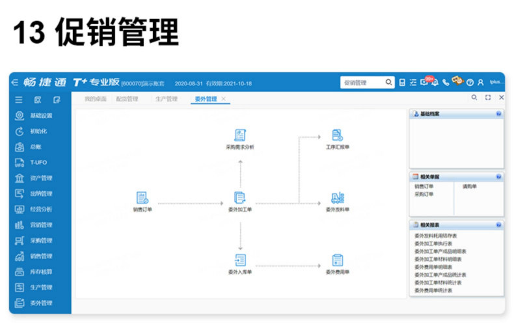Click the tplus username in the header
This screenshot has width=514, height=330.
point(495,81)
